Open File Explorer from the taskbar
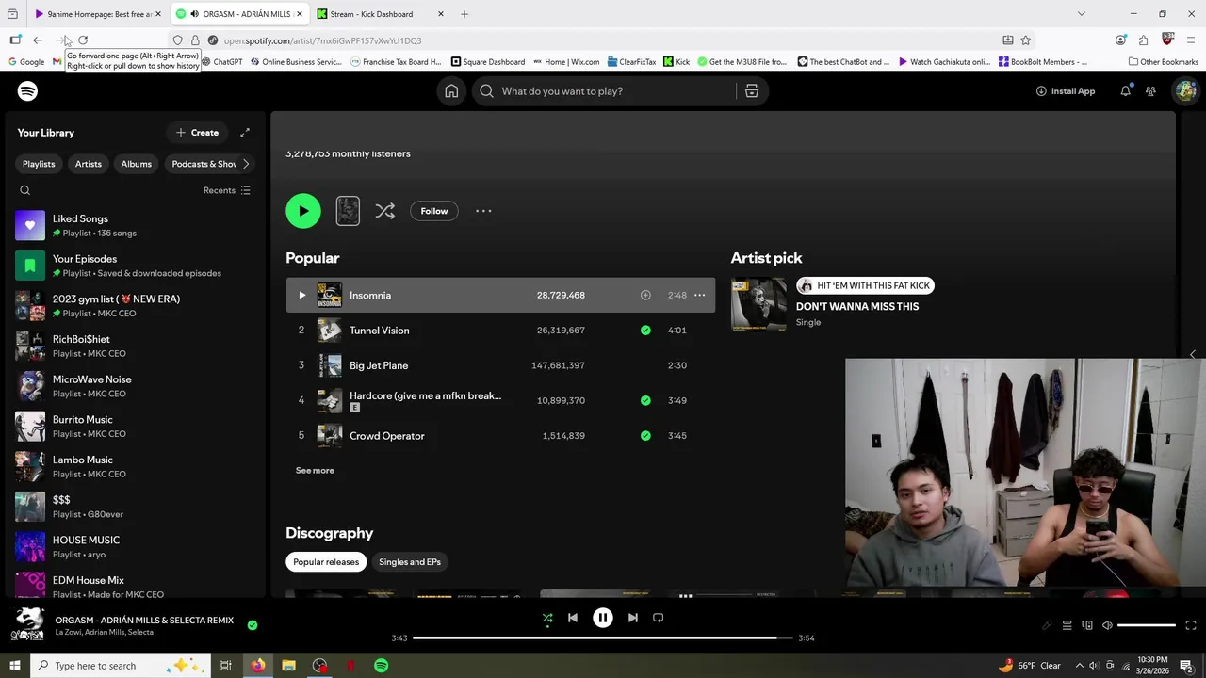Image resolution: width=1206 pixels, height=678 pixels. point(288,666)
